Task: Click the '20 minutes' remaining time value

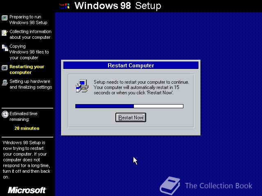Action: [x=27, y=128]
